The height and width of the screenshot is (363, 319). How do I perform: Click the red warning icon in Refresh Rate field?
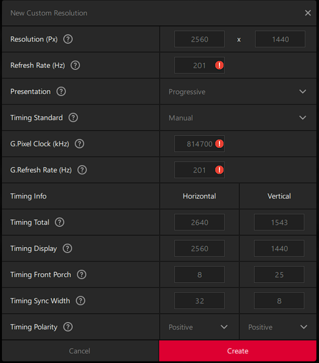[x=219, y=66]
